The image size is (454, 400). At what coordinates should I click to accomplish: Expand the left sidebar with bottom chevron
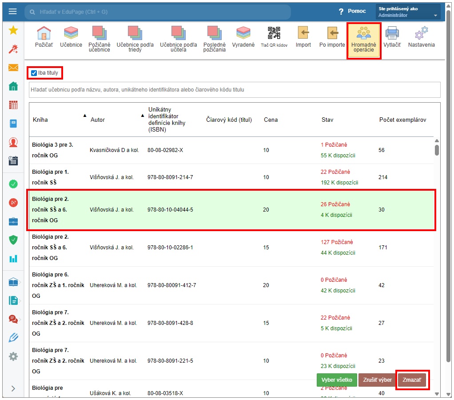pyautogui.click(x=13, y=388)
